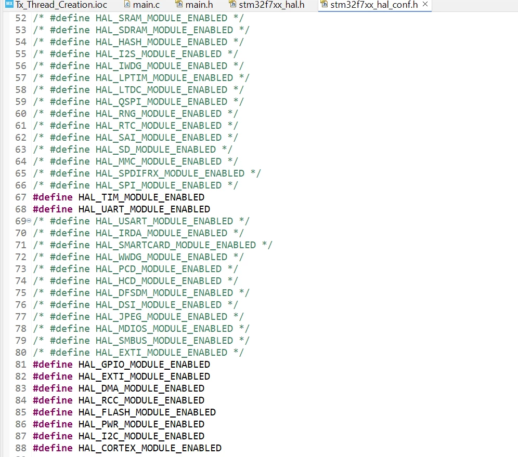Click commented HAL_DFSDM_MODULE_ENABLED line
This screenshot has height=457, width=518.
click(x=141, y=293)
